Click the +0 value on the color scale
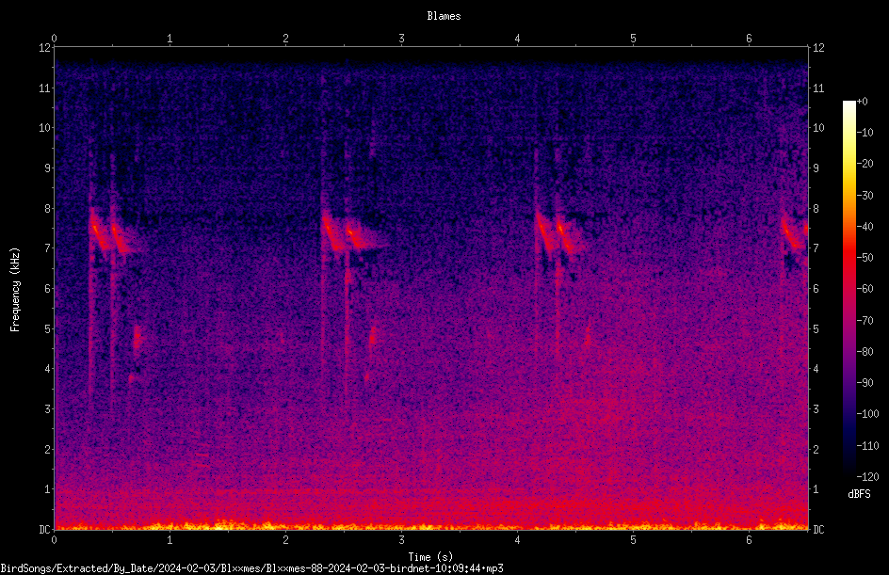This screenshot has width=889, height=575. (863, 102)
